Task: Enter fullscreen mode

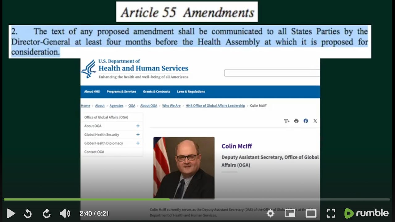Action: (331, 213)
